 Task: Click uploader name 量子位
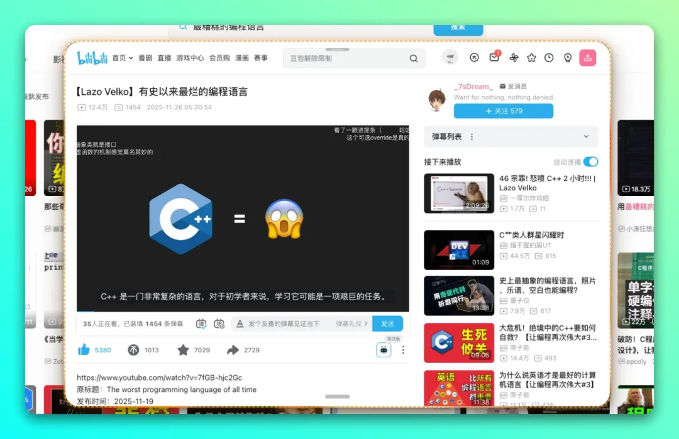(520, 301)
